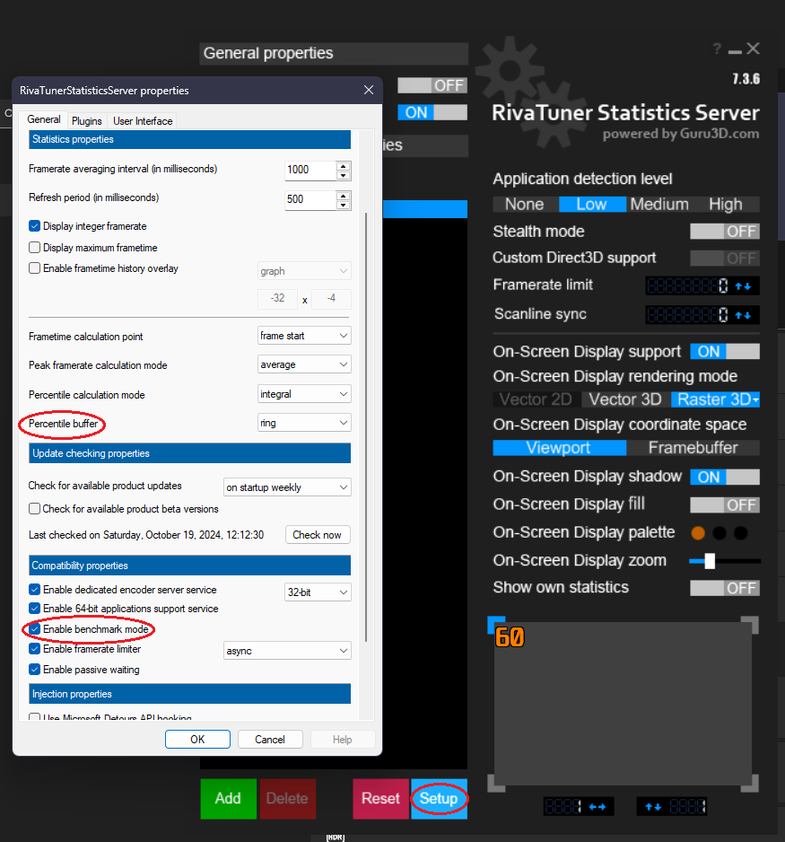Select Framebuffer coordinate space

pyautogui.click(x=693, y=448)
